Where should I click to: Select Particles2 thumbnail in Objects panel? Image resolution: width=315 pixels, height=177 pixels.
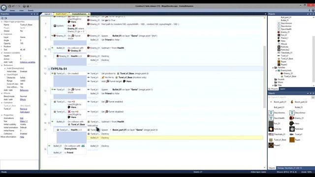coord(292,129)
